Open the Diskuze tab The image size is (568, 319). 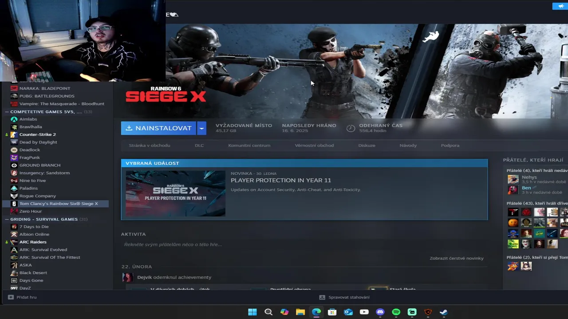(x=367, y=145)
